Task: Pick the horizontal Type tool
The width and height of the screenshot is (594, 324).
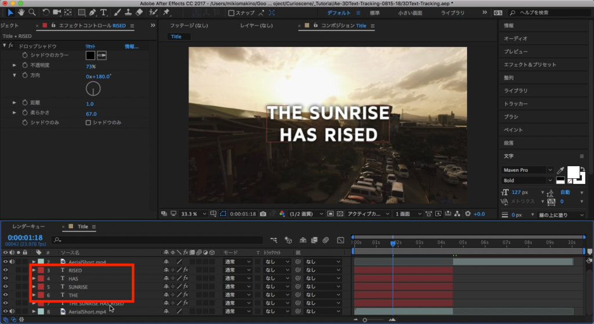Action: coord(104,12)
